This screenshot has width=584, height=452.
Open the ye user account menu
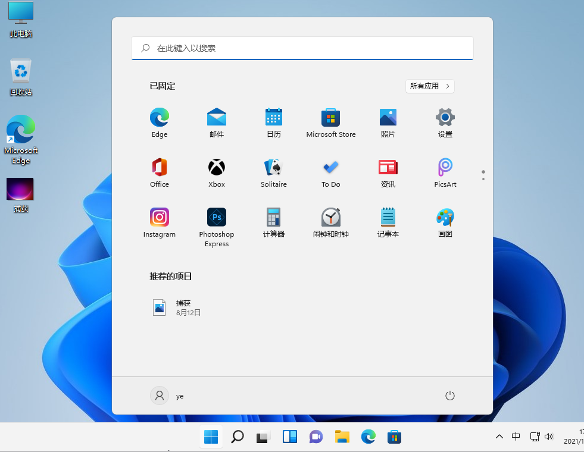(x=168, y=396)
